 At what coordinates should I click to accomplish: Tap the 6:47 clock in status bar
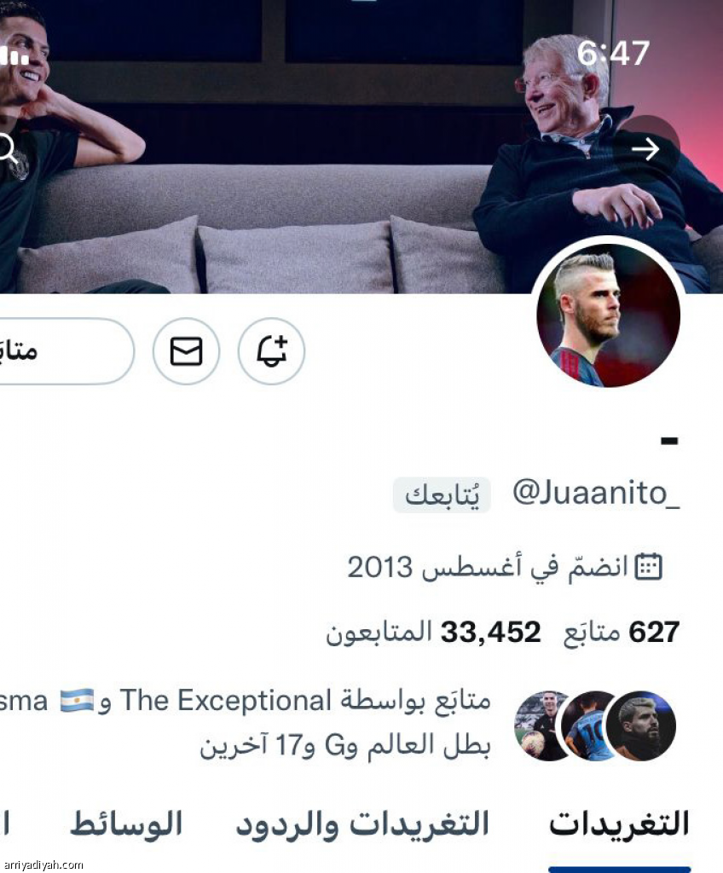pos(613,54)
